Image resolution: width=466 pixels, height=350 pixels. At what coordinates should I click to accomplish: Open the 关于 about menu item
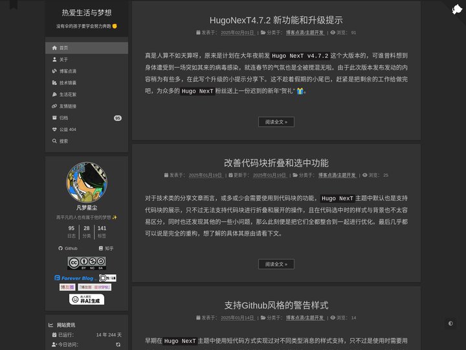[87, 60]
